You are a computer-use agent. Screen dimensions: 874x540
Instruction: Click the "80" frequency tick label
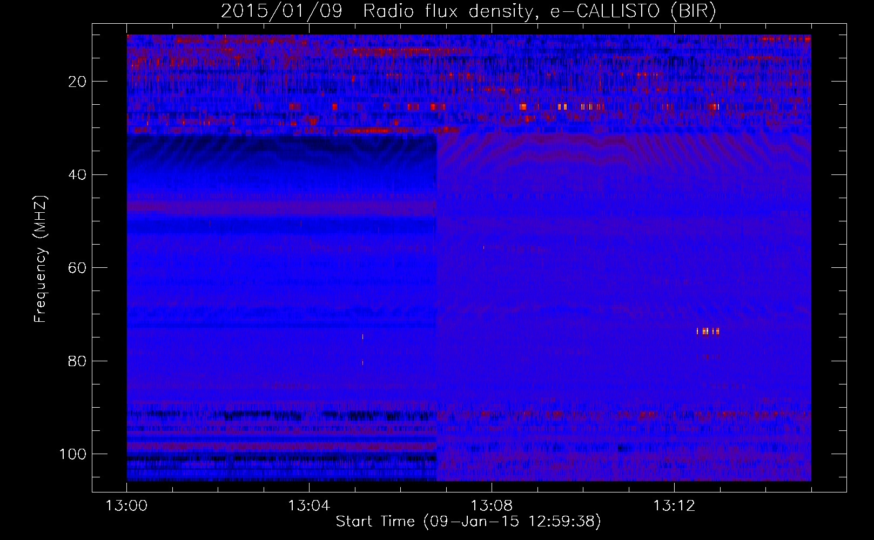pos(78,361)
